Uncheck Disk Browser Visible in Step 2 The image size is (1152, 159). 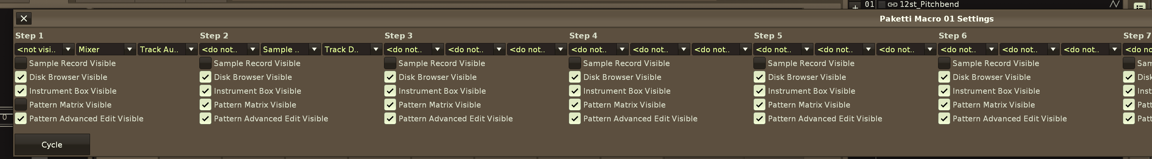(206, 77)
